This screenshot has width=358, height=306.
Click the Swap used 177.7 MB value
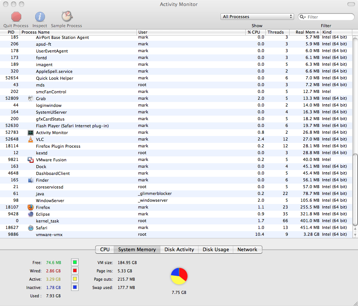pos(126,287)
